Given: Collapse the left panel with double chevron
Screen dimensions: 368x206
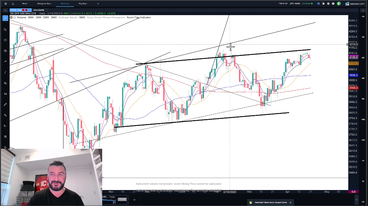Looking at the screenshot, I should (5, 10).
